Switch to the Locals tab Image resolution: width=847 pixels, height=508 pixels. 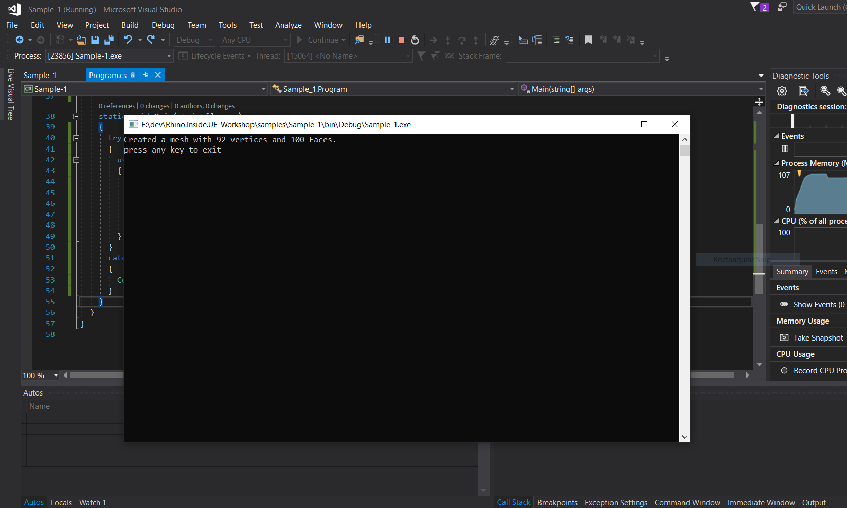pyautogui.click(x=61, y=502)
